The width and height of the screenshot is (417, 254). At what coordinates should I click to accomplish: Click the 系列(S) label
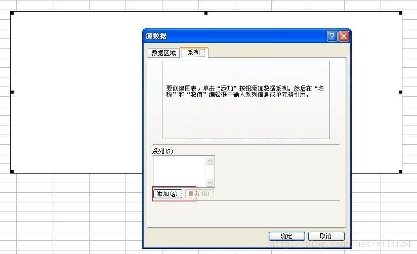tap(162, 151)
